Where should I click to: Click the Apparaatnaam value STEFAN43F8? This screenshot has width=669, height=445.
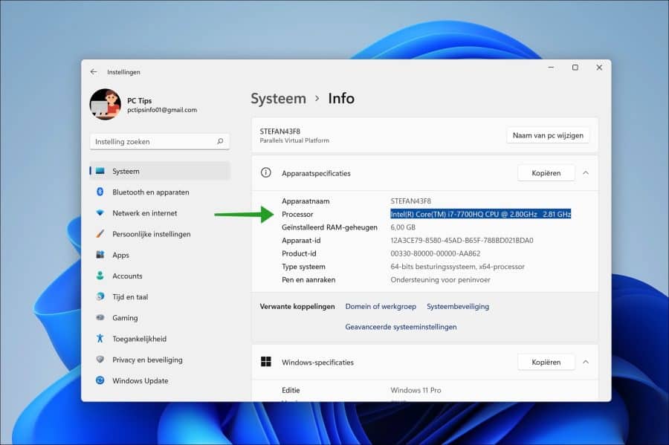click(x=410, y=201)
